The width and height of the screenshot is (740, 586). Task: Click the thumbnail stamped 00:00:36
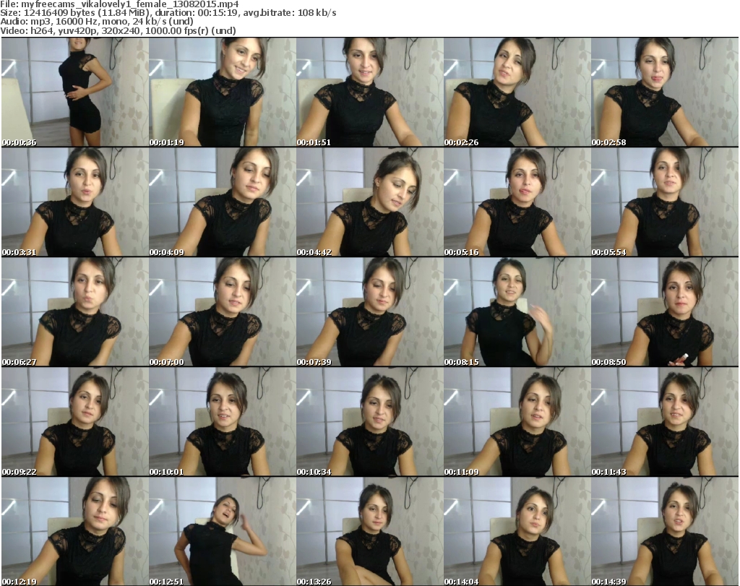tap(75, 92)
